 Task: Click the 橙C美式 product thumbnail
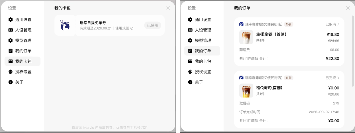pos(246,91)
